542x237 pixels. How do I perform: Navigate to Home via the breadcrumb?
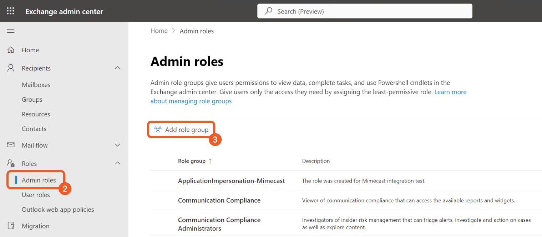tap(159, 31)
